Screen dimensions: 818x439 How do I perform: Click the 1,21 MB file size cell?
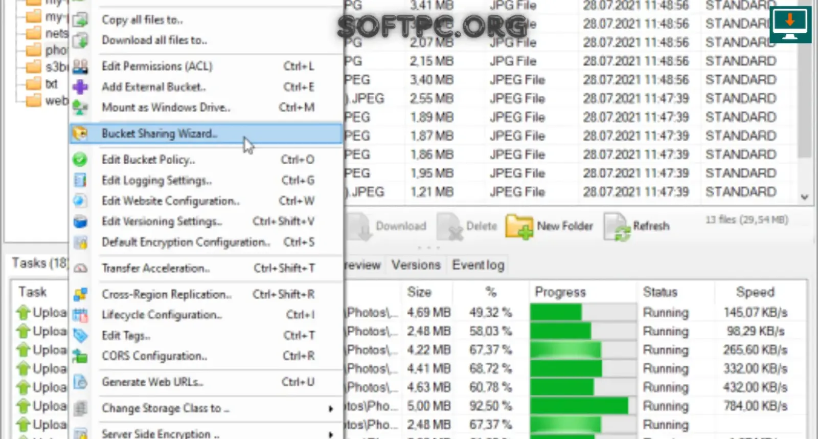[432, 192]
